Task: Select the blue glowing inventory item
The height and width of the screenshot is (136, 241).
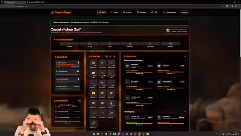Action: pos(111,103)
